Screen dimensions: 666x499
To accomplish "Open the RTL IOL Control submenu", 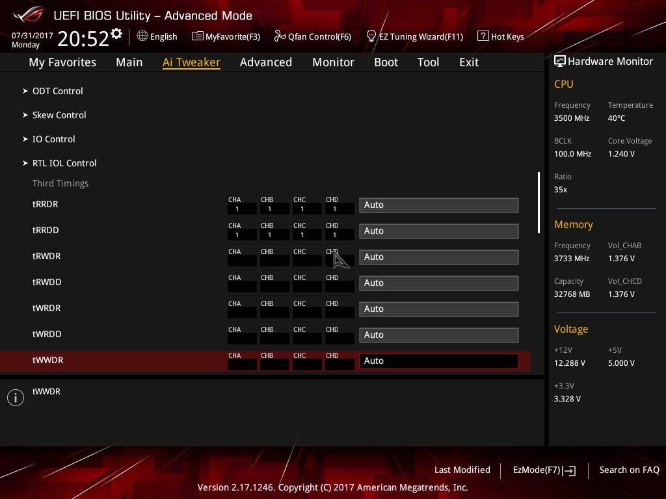I will (64, 163).
